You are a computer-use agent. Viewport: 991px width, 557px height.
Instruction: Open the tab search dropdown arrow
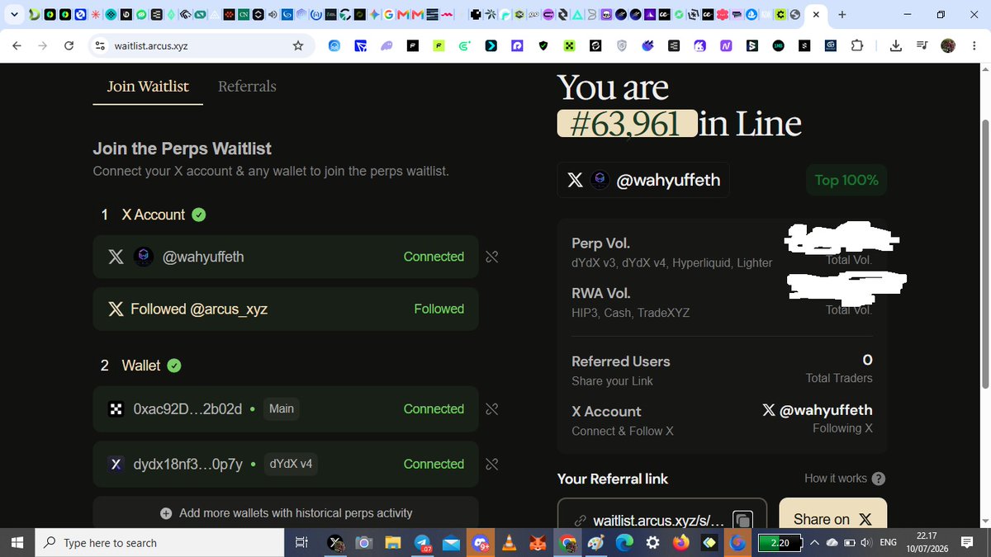click(14, 15)
